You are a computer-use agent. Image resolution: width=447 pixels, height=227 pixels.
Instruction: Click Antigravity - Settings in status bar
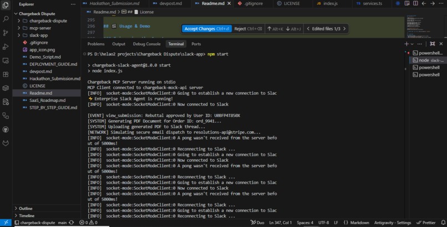(393, 223)
